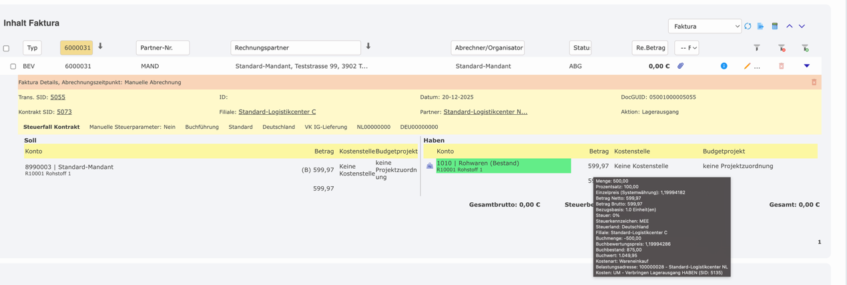
Task: Click the document export icon
Action: [x=761, y=27]
